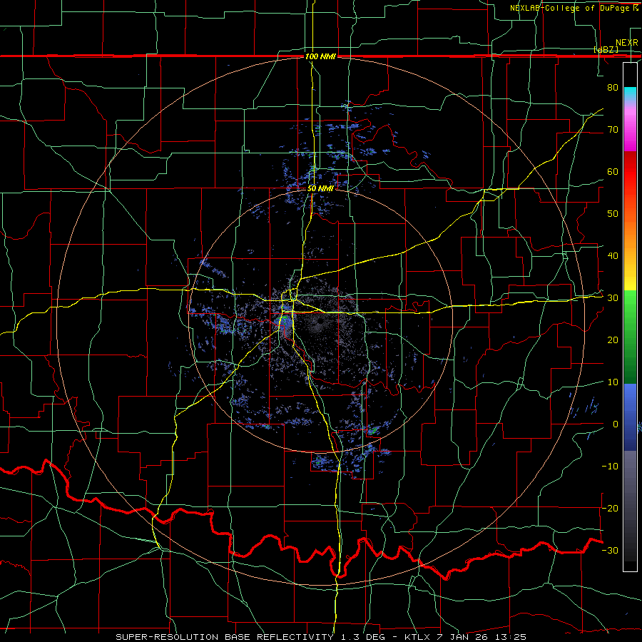Click the 50 value on the dBZ scale
Screen dimensions: 642x642
[613, 214]
